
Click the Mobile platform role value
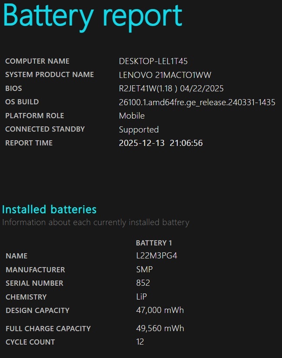click(131, 116)
